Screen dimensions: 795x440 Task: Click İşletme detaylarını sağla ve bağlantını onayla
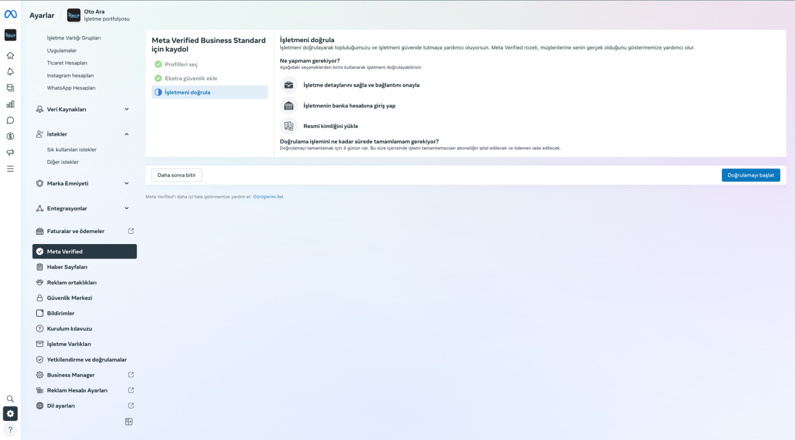click(x=361, y=85)
